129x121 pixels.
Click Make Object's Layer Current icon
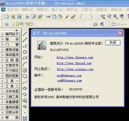pyautogui.click(x=96, y=24)
